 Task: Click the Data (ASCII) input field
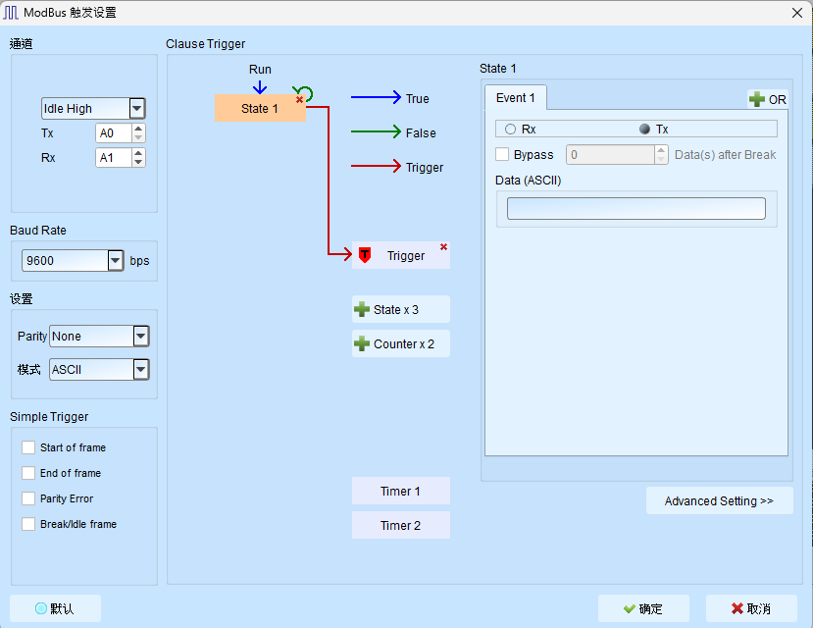pos(636,208)
